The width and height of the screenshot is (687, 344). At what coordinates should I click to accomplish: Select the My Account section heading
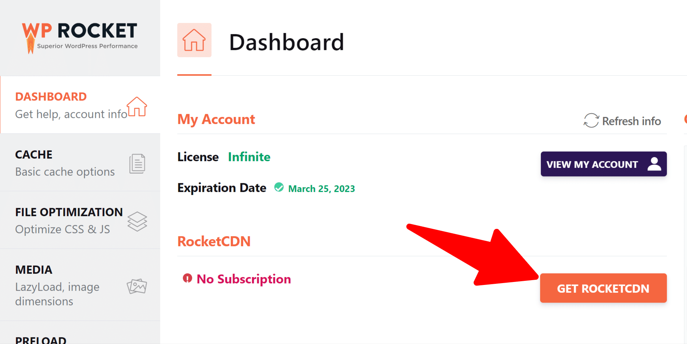216,119
